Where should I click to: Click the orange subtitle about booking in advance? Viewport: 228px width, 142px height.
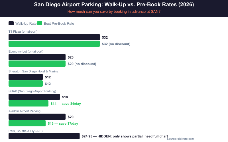pyautogui.click(x=114, y=12)
